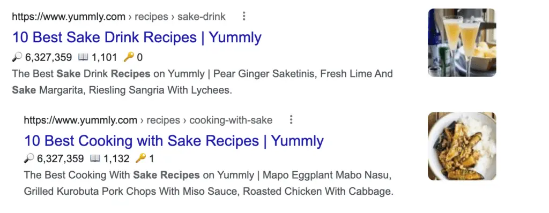This screenshot has height=213, width=549.
Task: Click the key icon next to 0
Action: click(x=129, y=57)
